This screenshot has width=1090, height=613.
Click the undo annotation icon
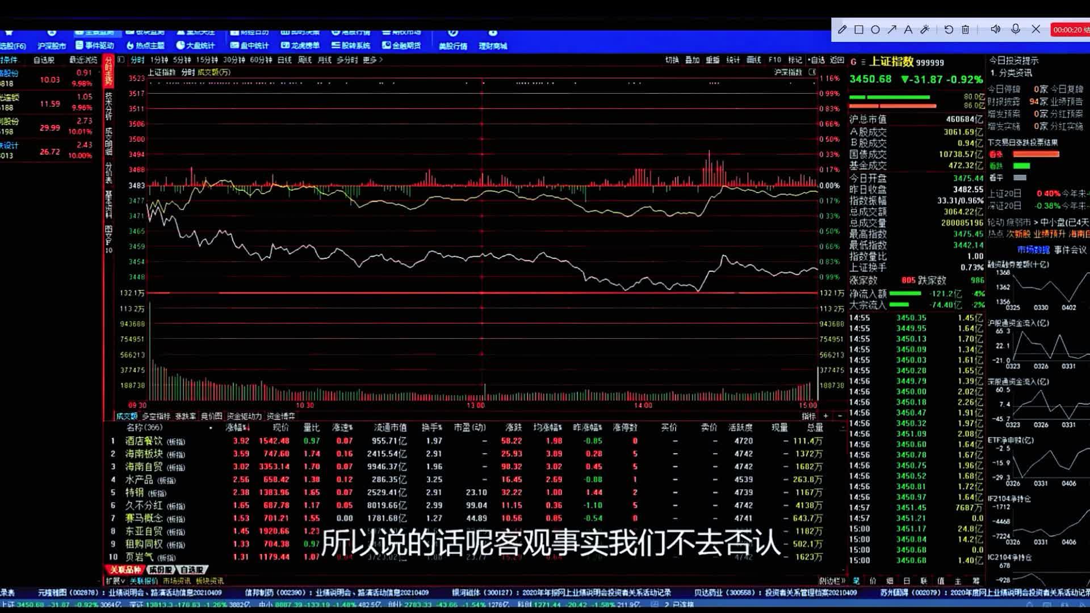pyautogui.click(x=949, y=30)
